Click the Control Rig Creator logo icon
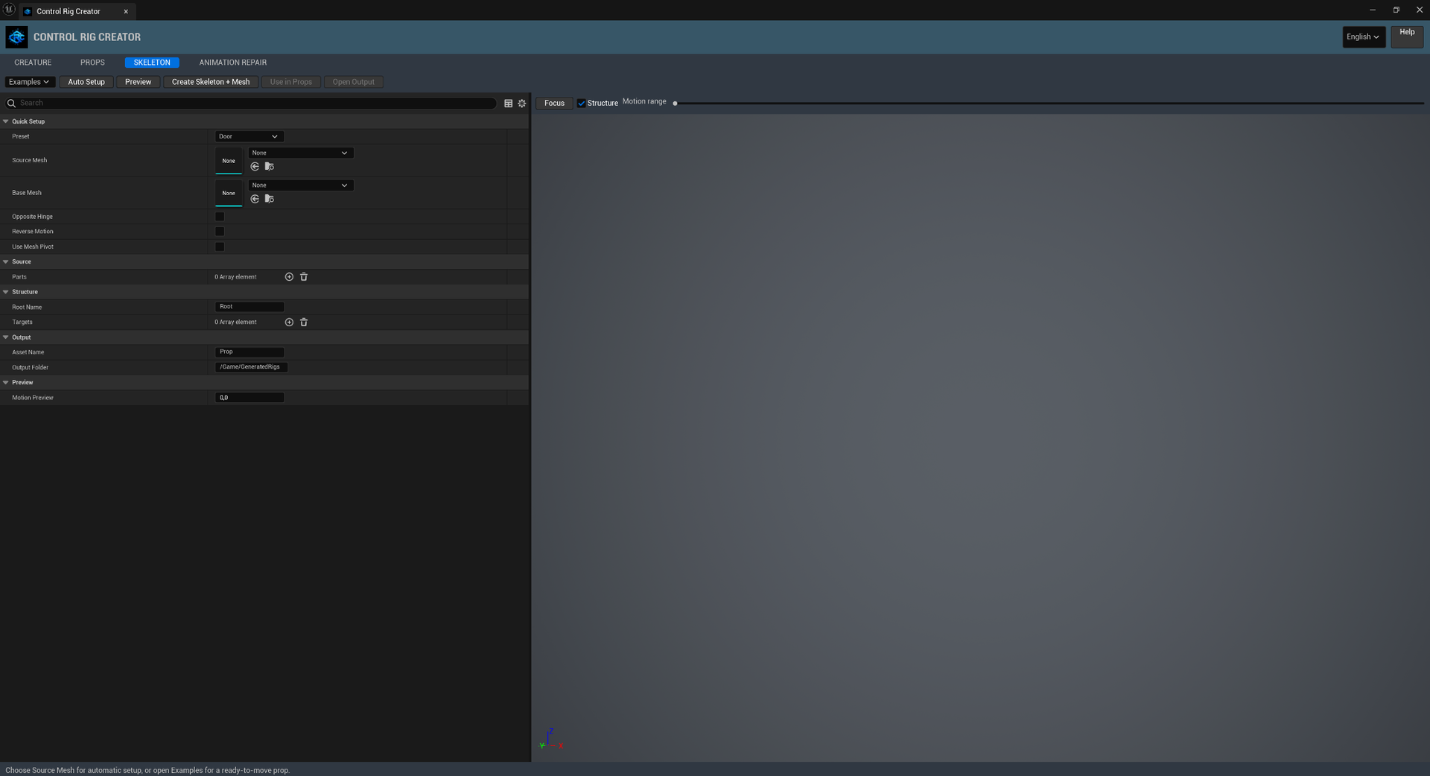Screen dimensions: 1430x776 click(16, 36)
